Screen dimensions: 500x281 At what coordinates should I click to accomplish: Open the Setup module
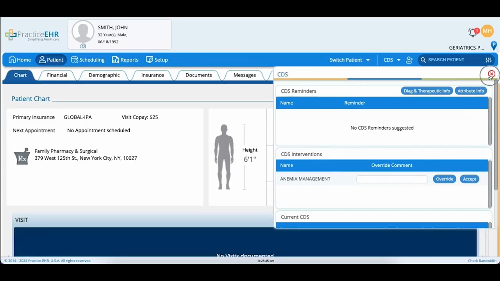click(157, 60)
